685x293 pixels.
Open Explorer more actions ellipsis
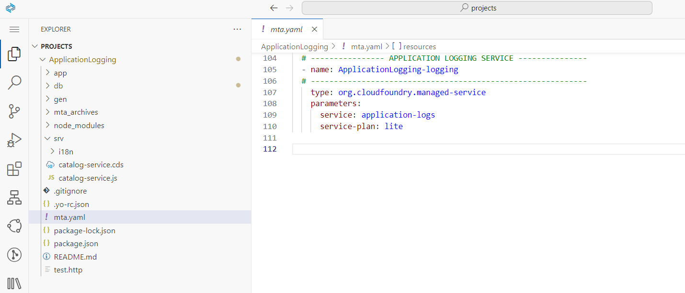pos(237,29)
